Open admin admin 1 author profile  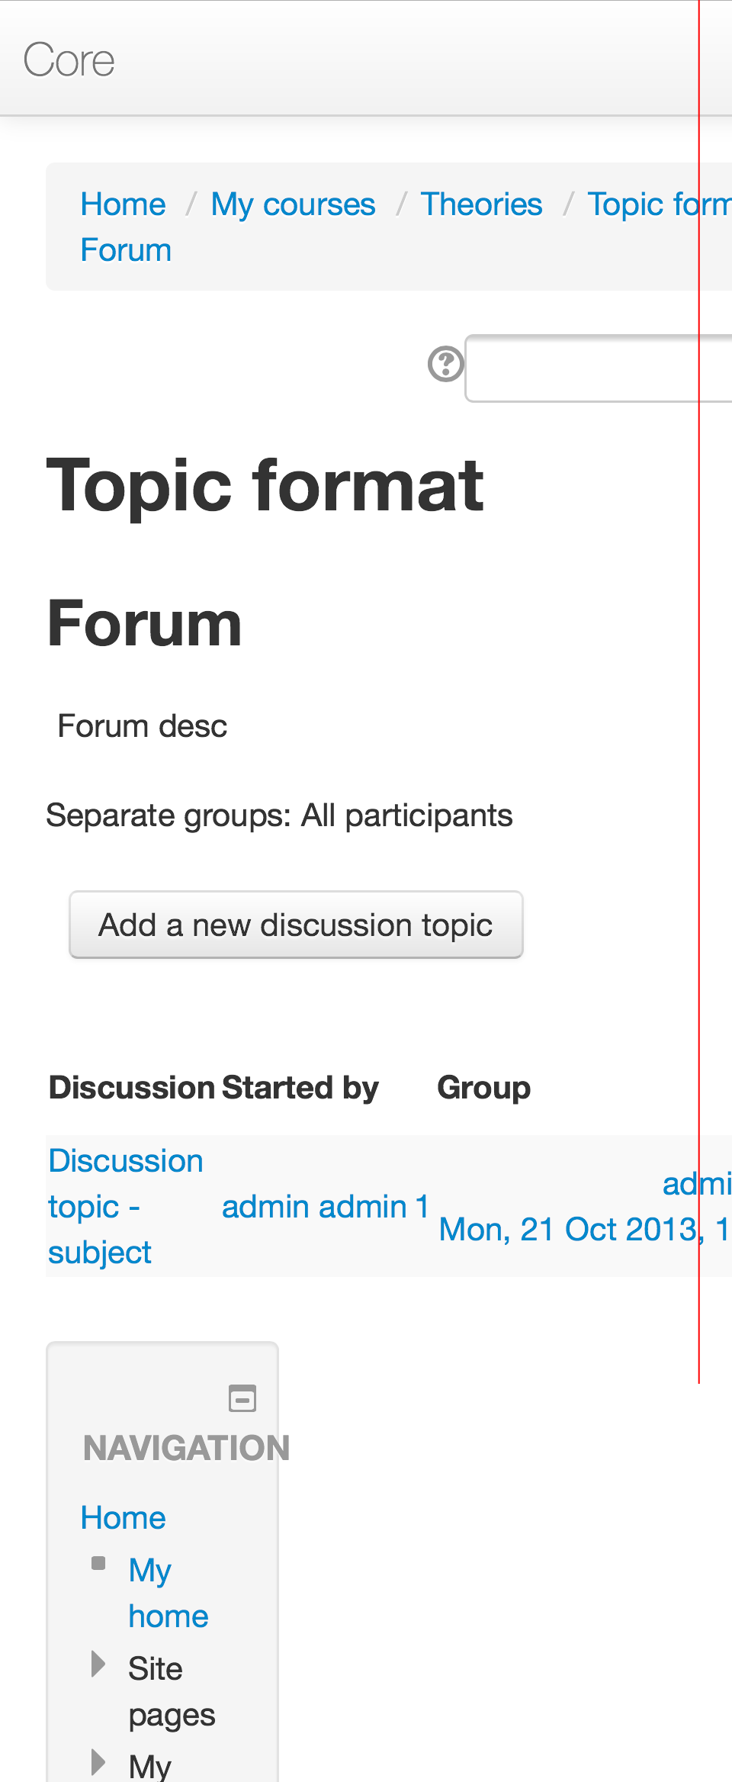(326, 1207)
